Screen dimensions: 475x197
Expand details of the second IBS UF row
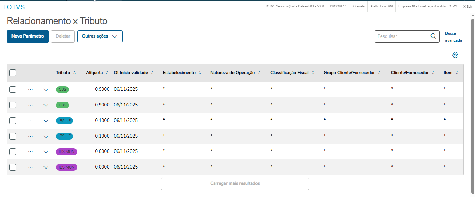46,137
